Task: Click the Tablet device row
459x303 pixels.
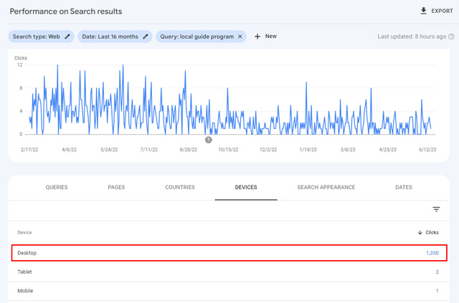Action: tap(229, 272)
